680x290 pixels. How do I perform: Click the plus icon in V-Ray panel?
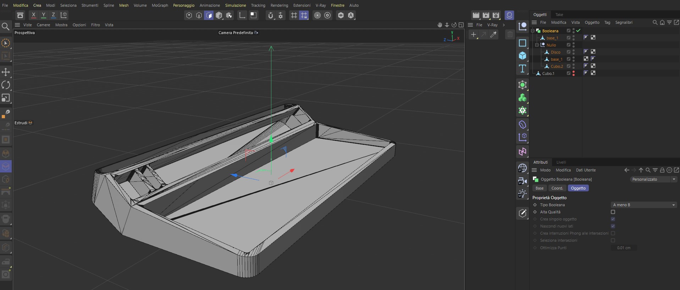[474, 34]
